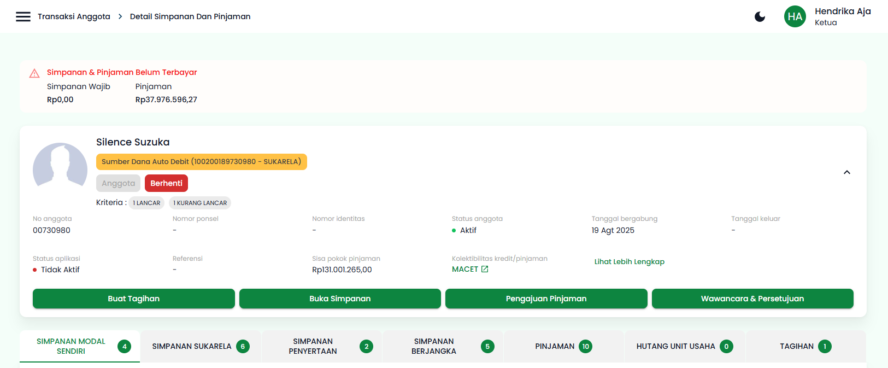Screen dimensions: 888x368
Task: Open the Tagihan tab
Action: pyautogui.click(x=805, y=346)
